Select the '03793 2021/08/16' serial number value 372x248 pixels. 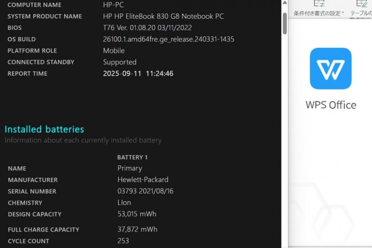coord(145,191)
